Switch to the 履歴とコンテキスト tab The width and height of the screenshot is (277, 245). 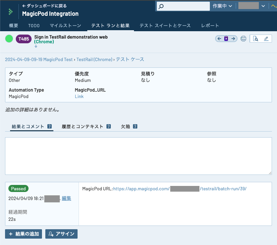[83, 127]
